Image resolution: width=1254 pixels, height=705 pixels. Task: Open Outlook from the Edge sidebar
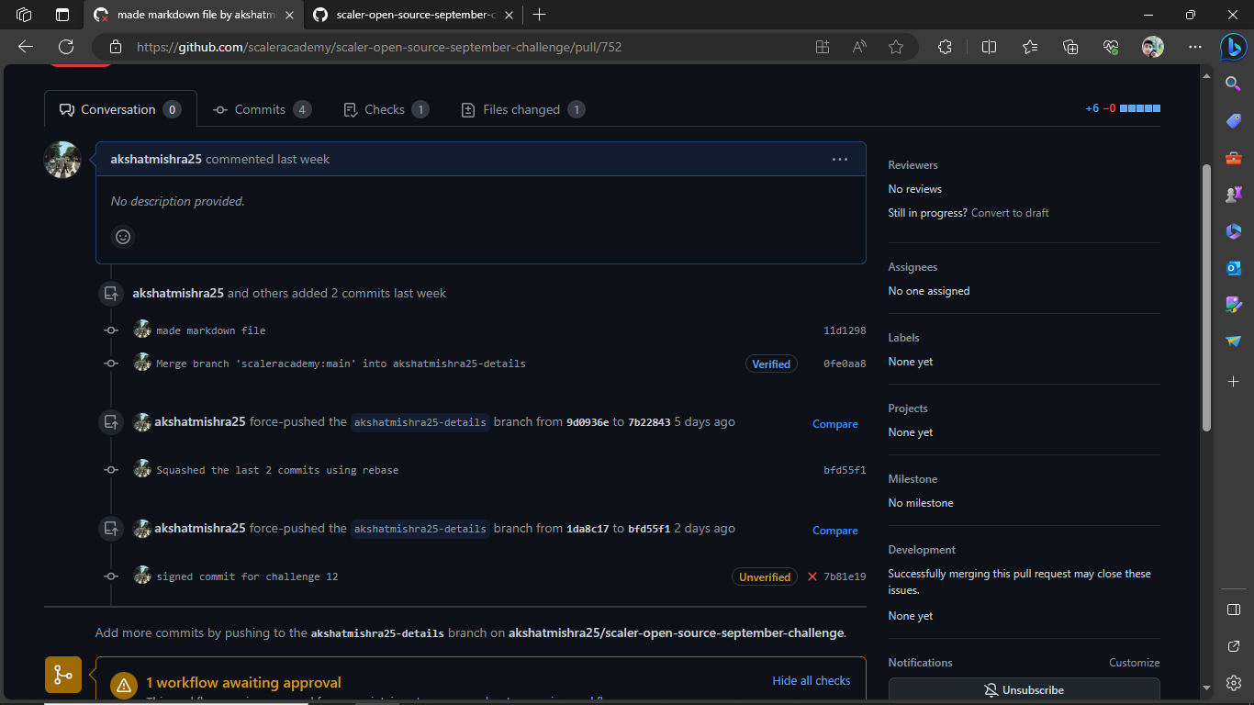tap(1233, 268)
